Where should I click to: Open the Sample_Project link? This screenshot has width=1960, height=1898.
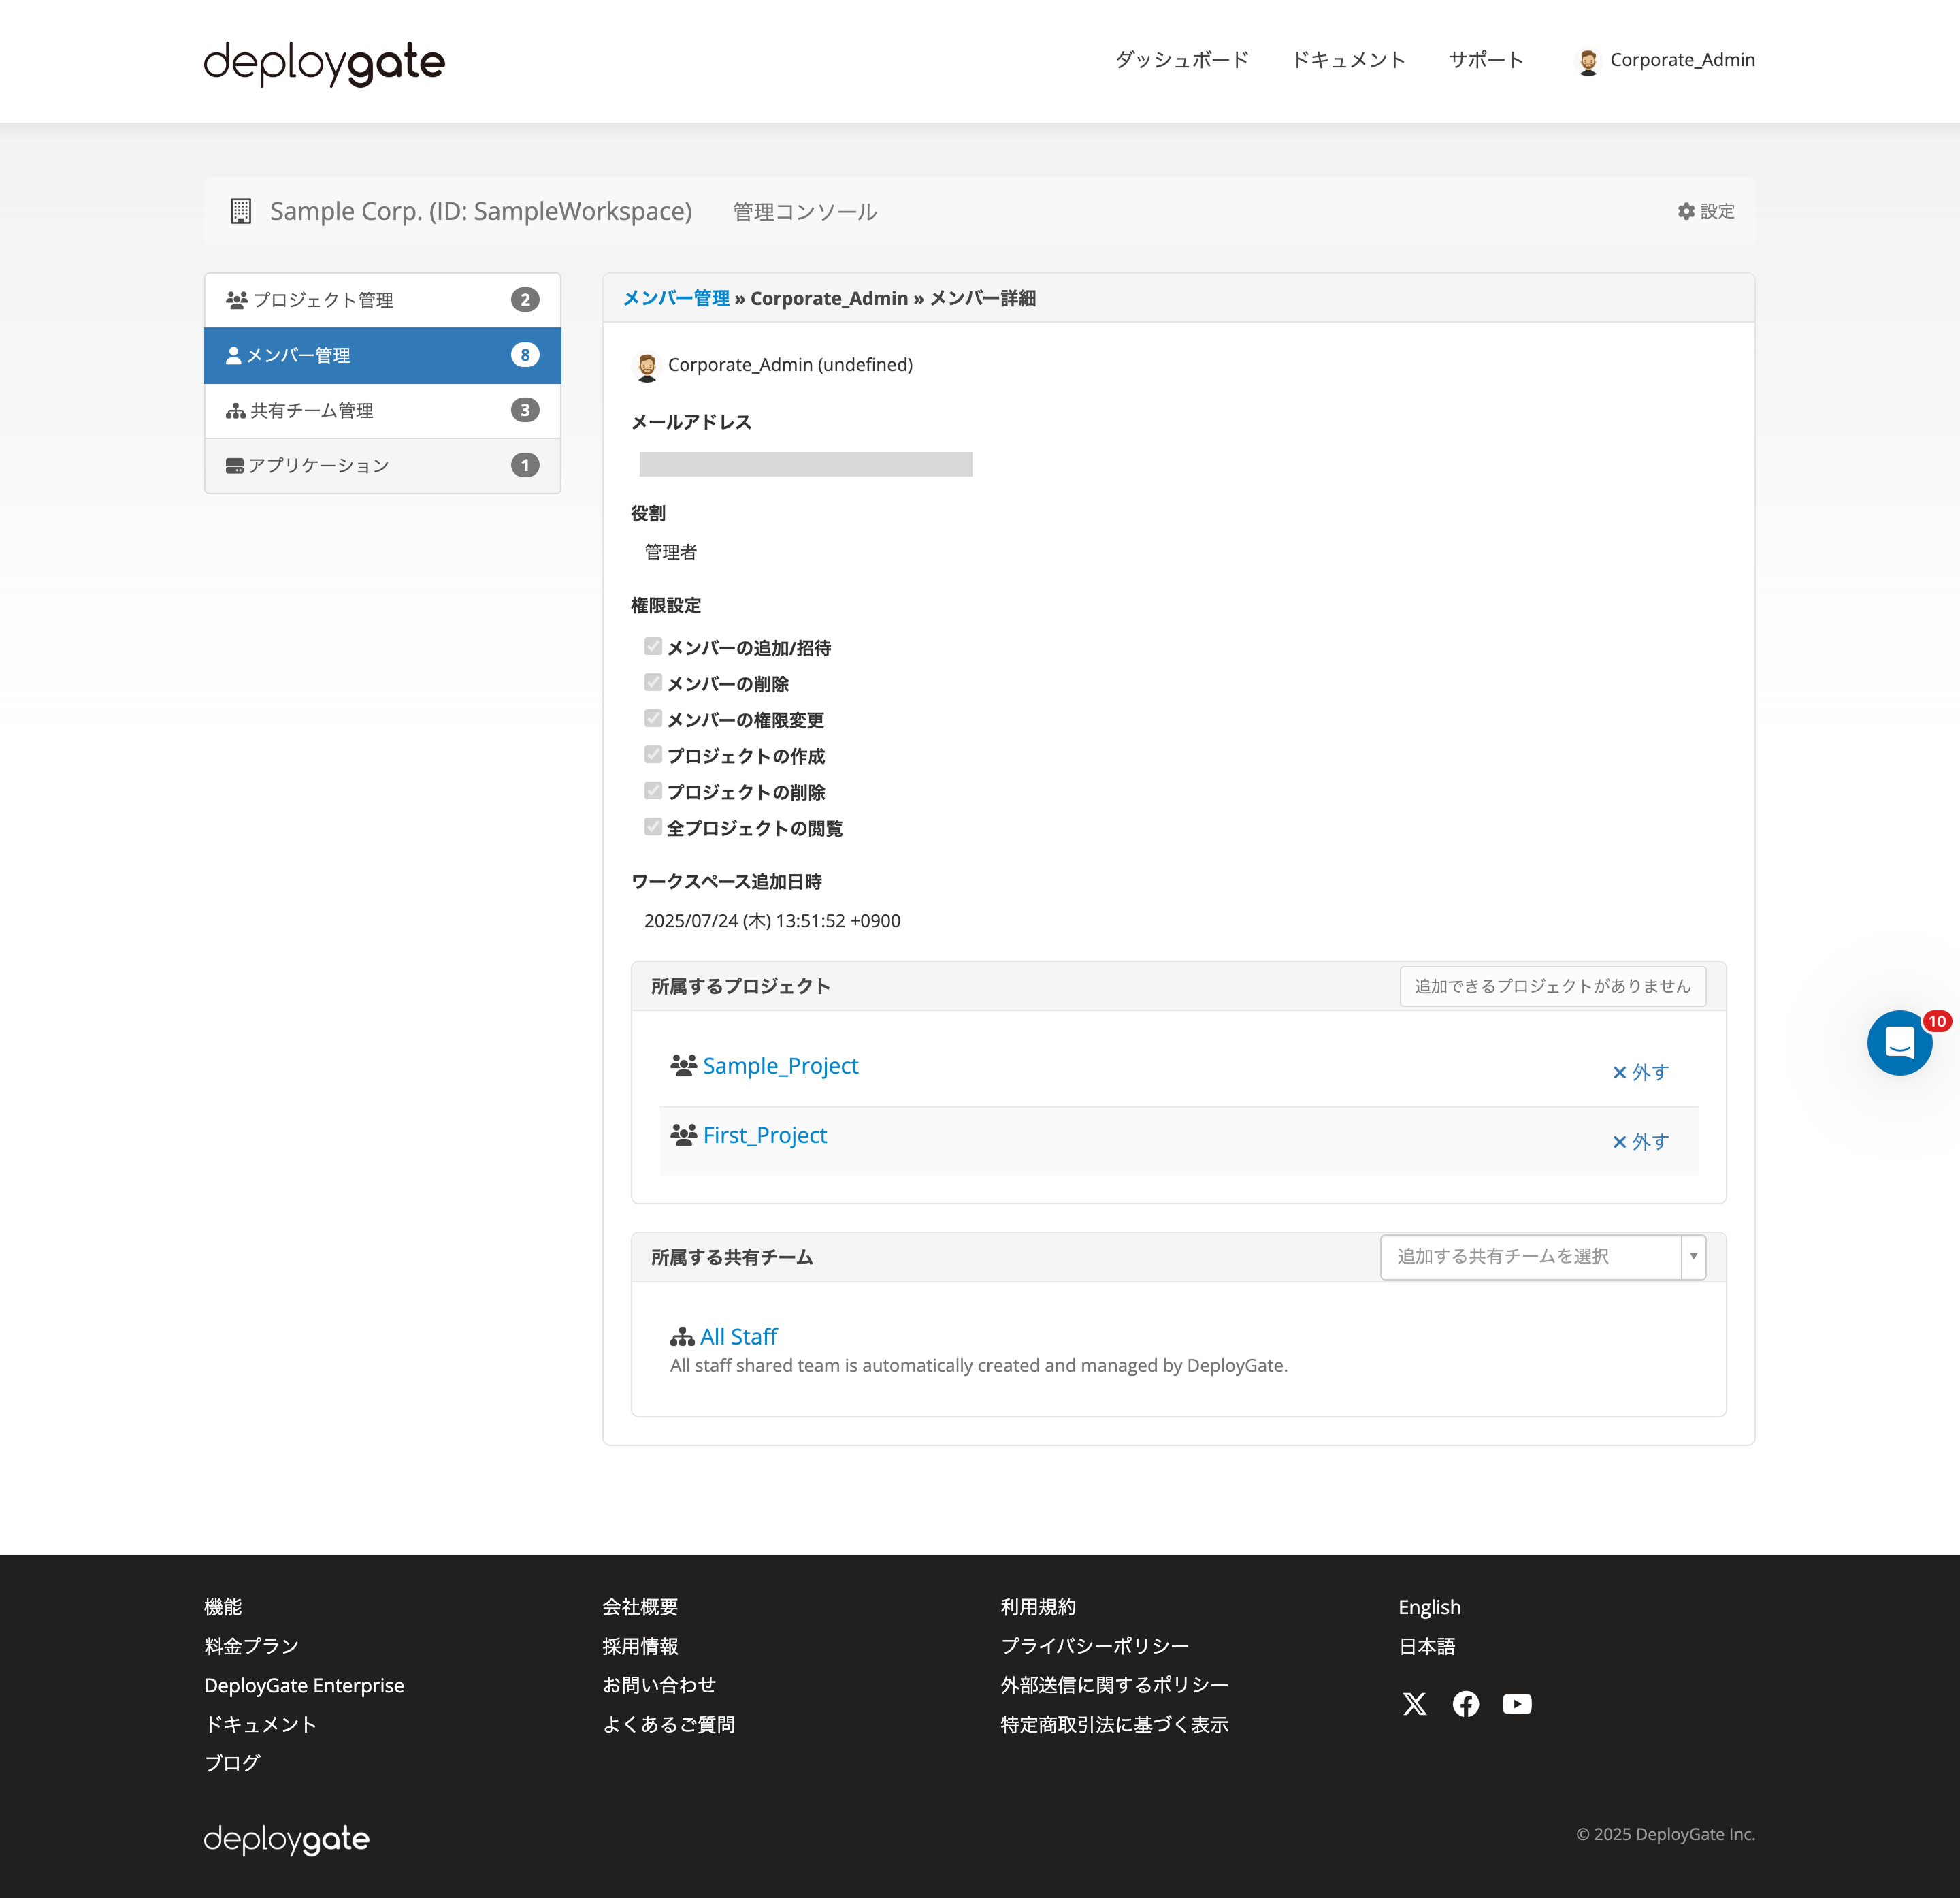(780, 1065)
